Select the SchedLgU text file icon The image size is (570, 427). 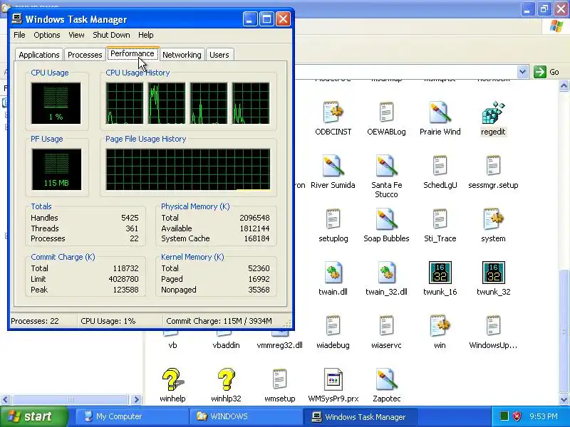coord(440,166)
